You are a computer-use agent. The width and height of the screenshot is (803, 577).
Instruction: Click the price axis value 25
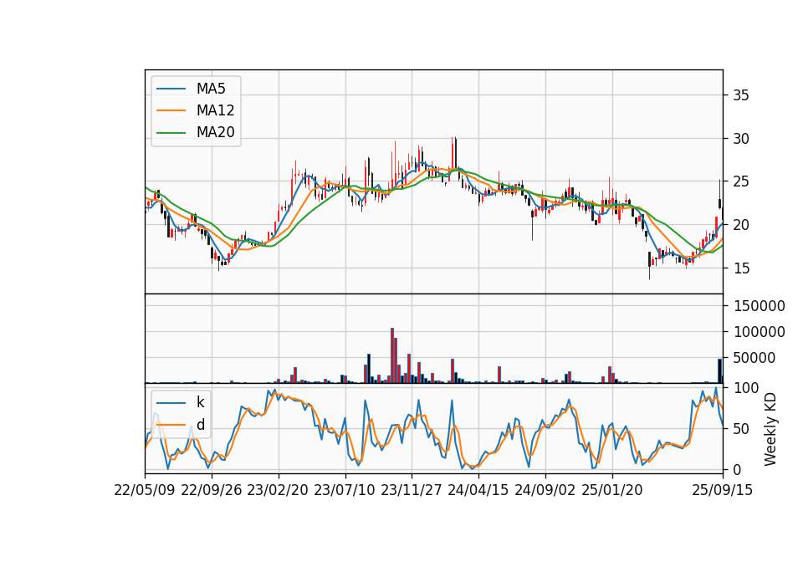[x=741, y=181]
